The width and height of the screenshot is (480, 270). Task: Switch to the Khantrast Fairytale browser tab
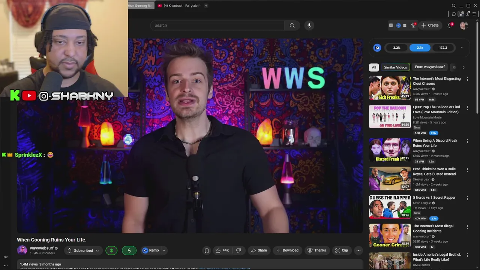click(x=179, y=6)
